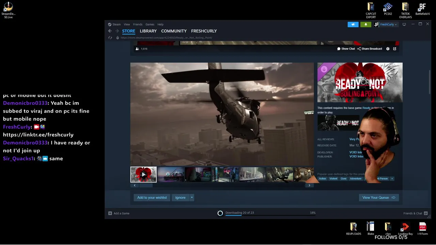This screenshot has width=436, height=245.
Task: Click the Ready or Not Boiling Point banner
Action: 360,82
